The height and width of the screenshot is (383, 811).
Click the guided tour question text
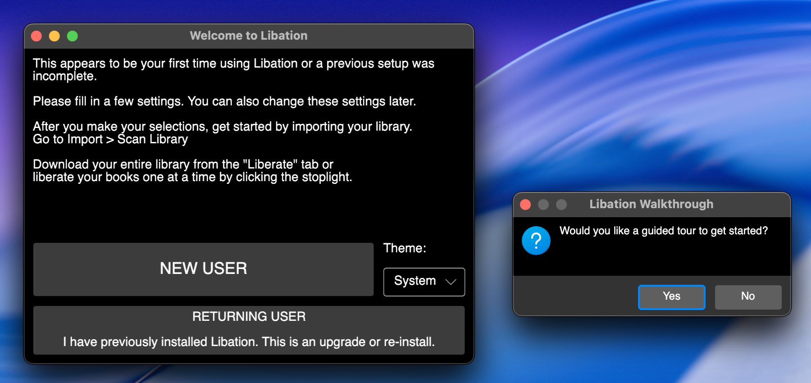pos(663,231)
